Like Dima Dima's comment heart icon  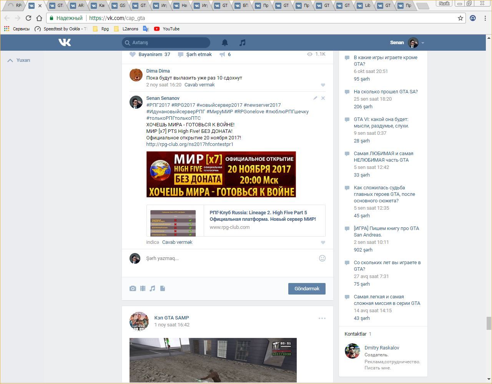(323, 85)
